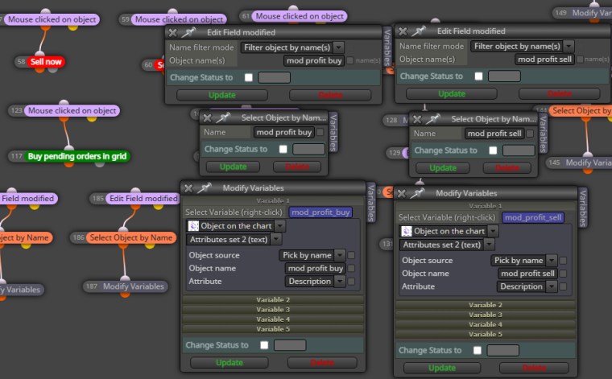Close the mod profit buy Edit Field modified panel
Image resolution: width=612 pixels, height=379 pixels.
(x=173, y=33)
